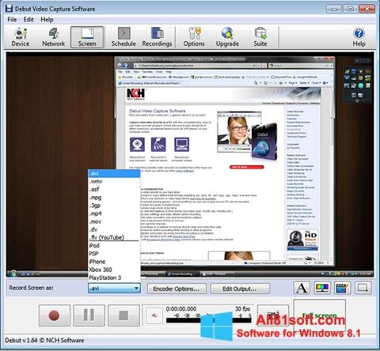
Task: Stop the recording
Action: click(123, 315)
